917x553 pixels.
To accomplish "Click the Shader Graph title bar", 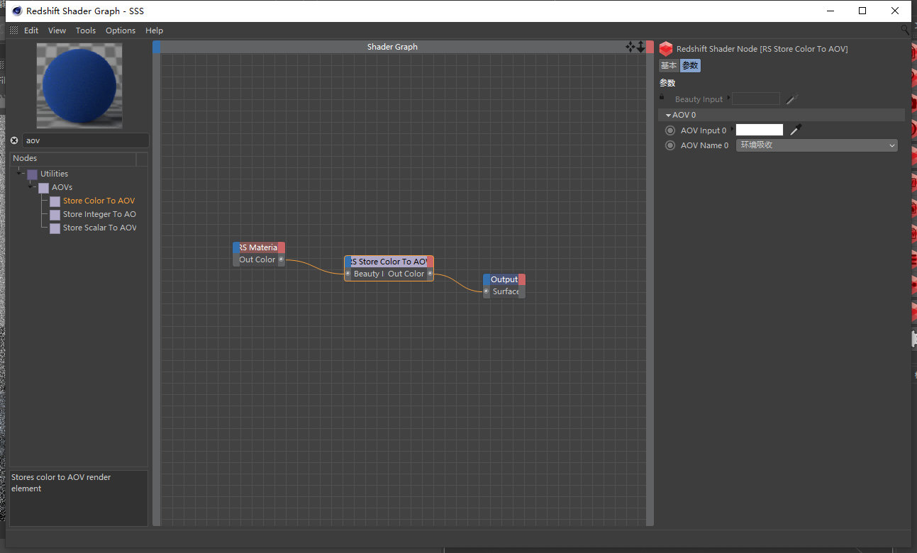I will [392, 47].
